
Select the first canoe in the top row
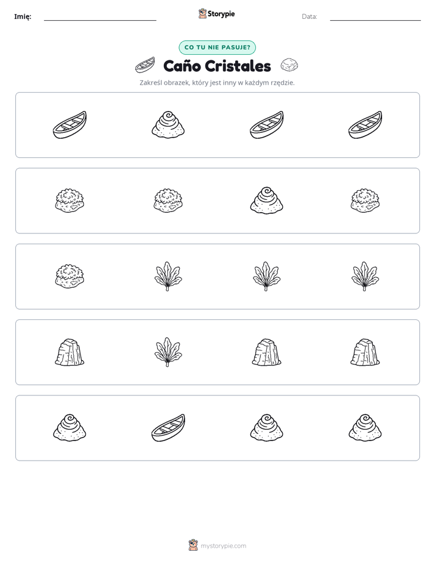[69, 124]
